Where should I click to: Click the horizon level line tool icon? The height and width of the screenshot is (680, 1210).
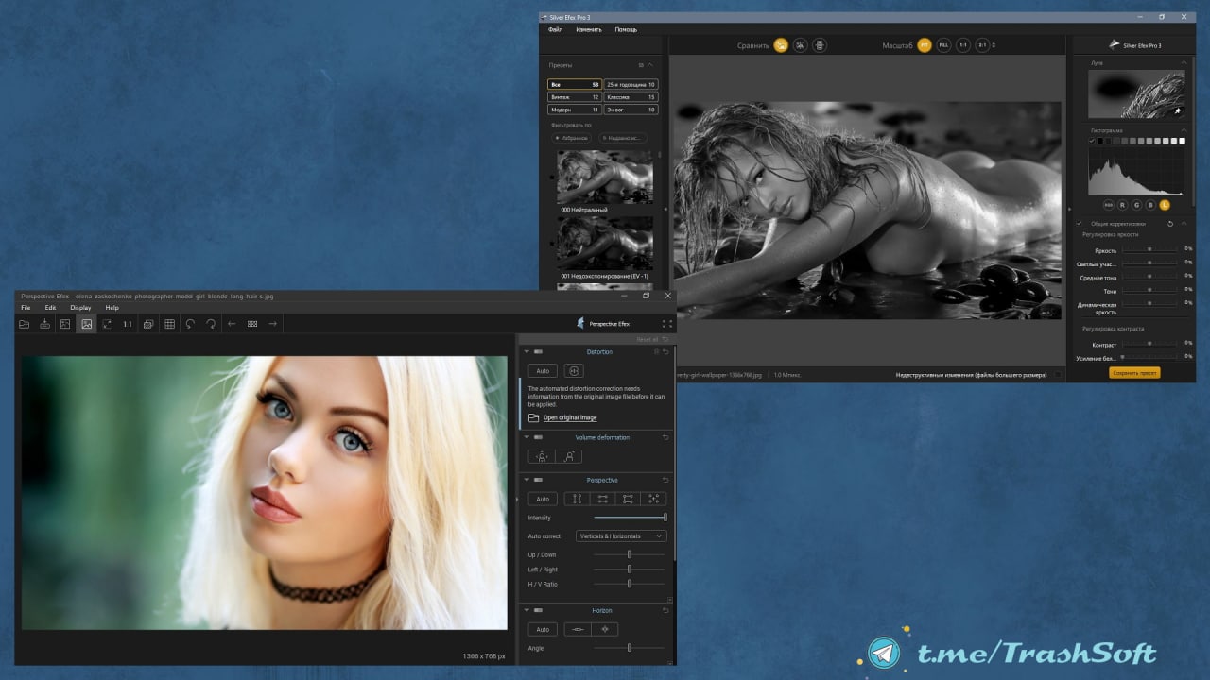[577, 629]
